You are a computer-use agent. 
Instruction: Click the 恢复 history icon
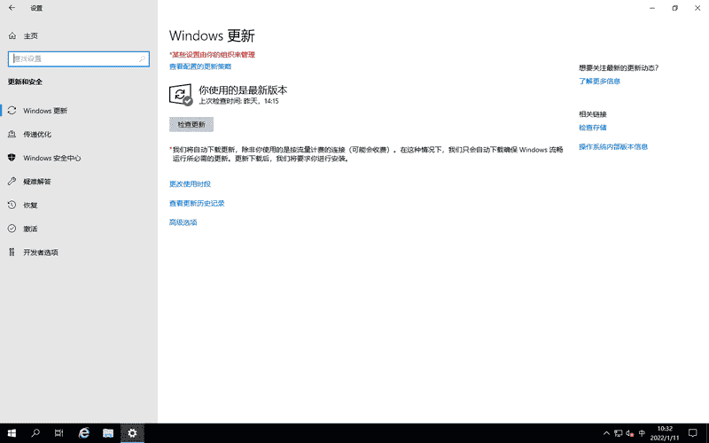12,205
